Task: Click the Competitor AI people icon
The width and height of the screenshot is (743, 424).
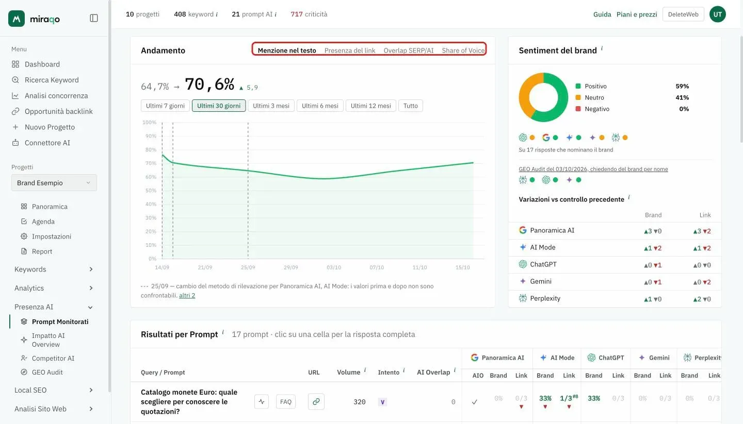Action: point(24,358)
